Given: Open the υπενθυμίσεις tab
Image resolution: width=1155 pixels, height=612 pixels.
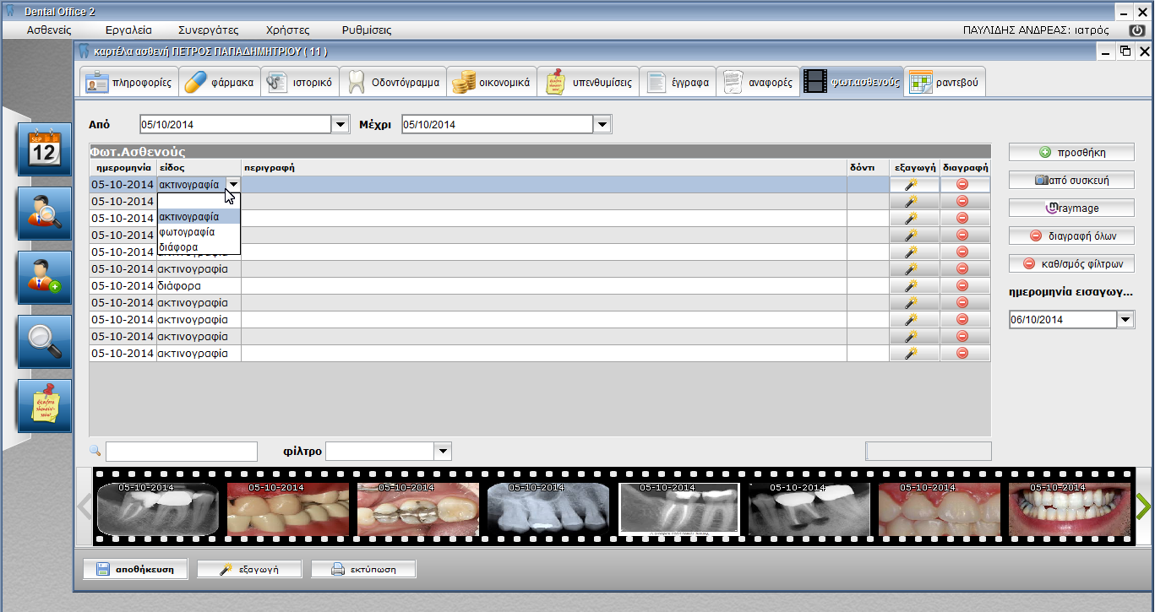Looking at the screenshot, I should pyautogui.click(x=588, y=83).
